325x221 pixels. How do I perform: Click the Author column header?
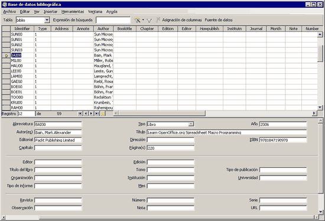tap(103, 28)
